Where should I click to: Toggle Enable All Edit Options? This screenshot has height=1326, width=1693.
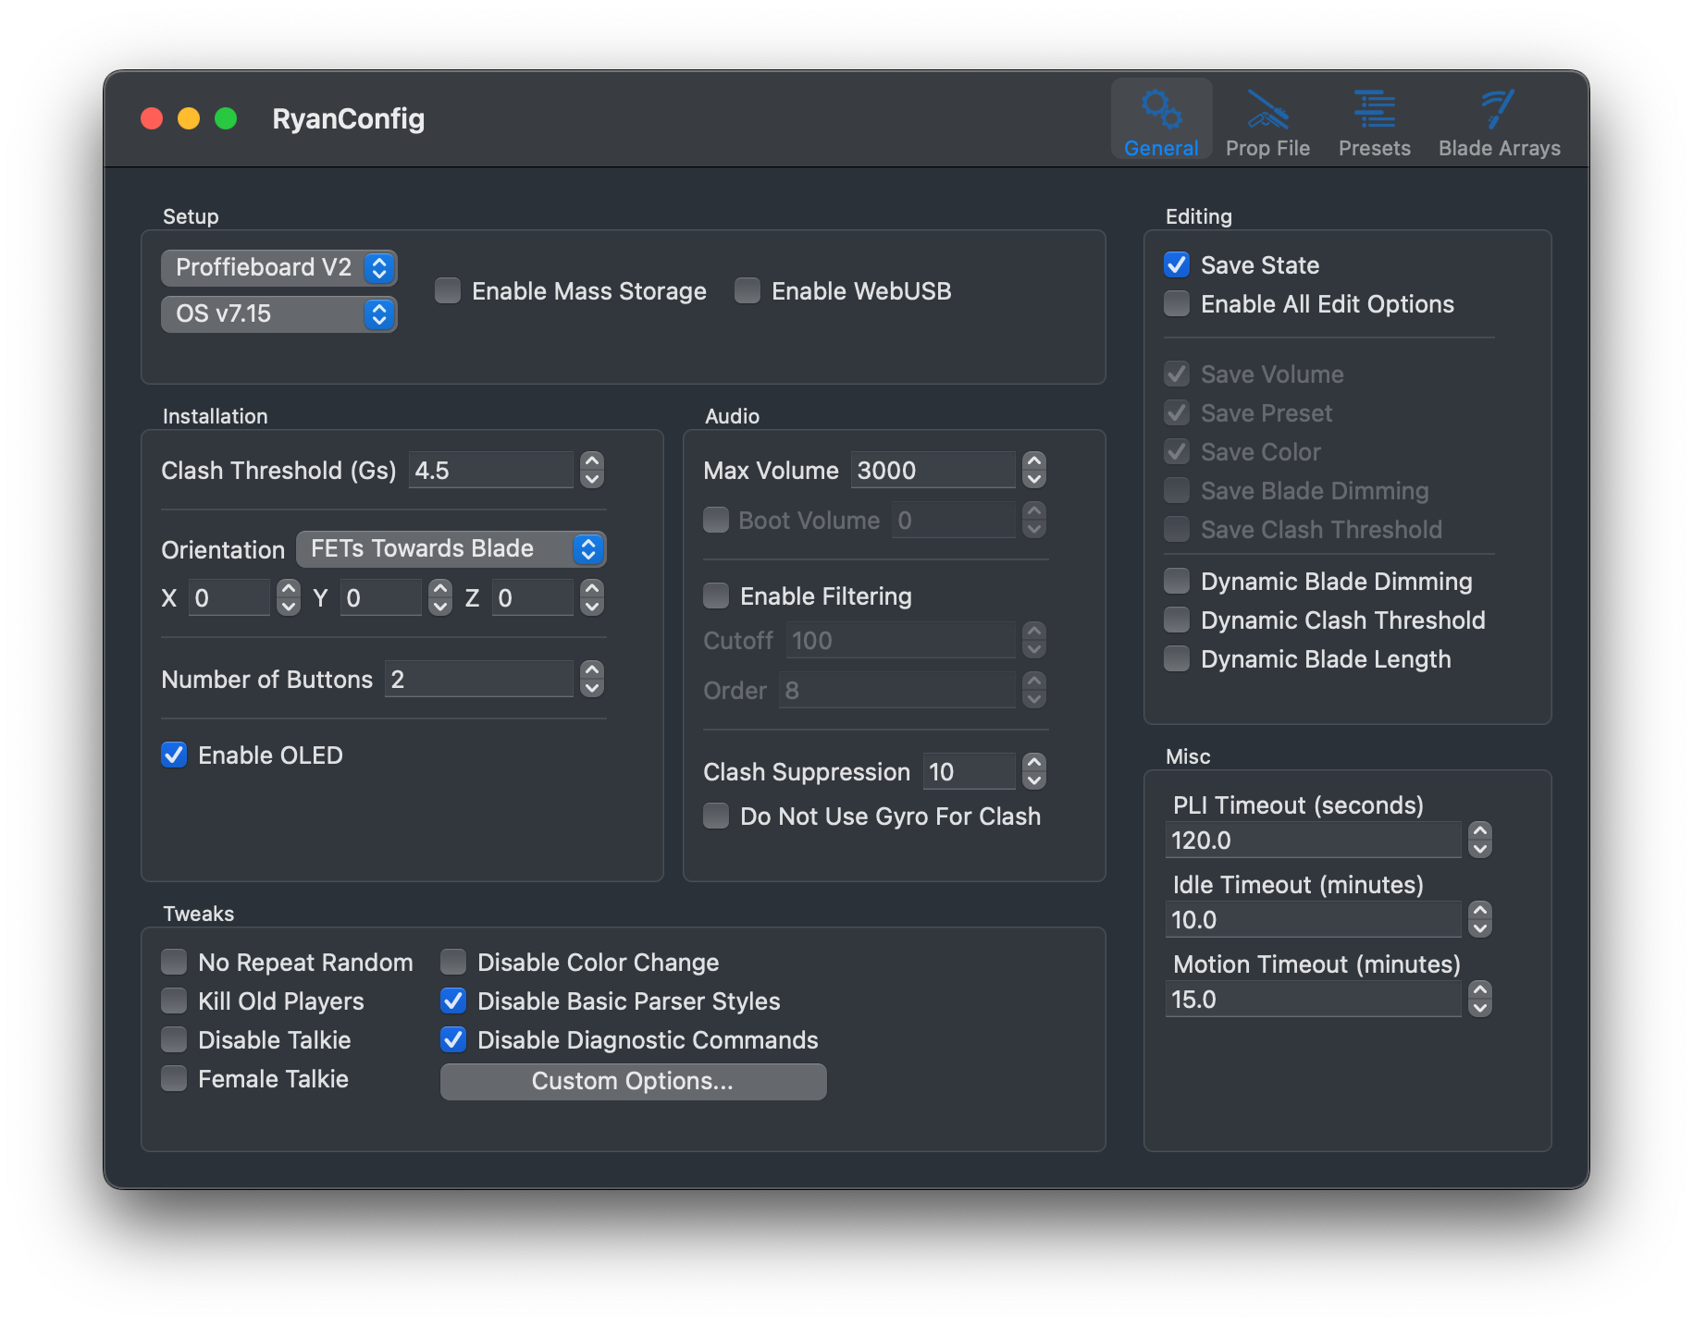[1176, 303]
